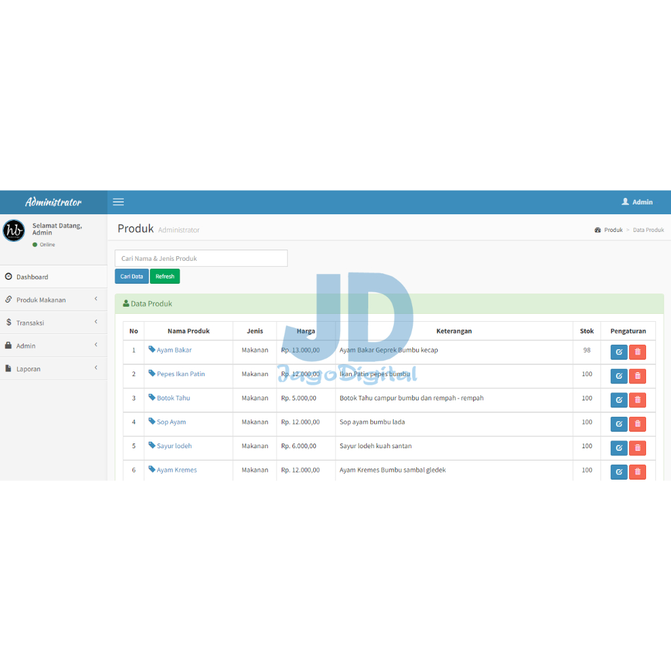Edit the Ayam Kremes product

pyautogui.click(x=619, y=472)
